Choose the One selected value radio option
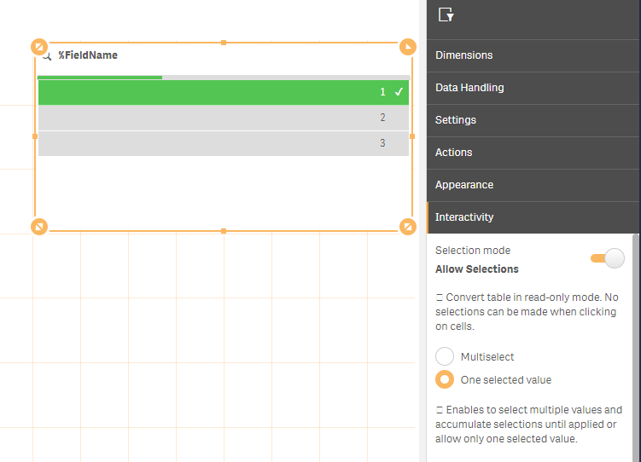641x462 pixels. pos(445,380)
